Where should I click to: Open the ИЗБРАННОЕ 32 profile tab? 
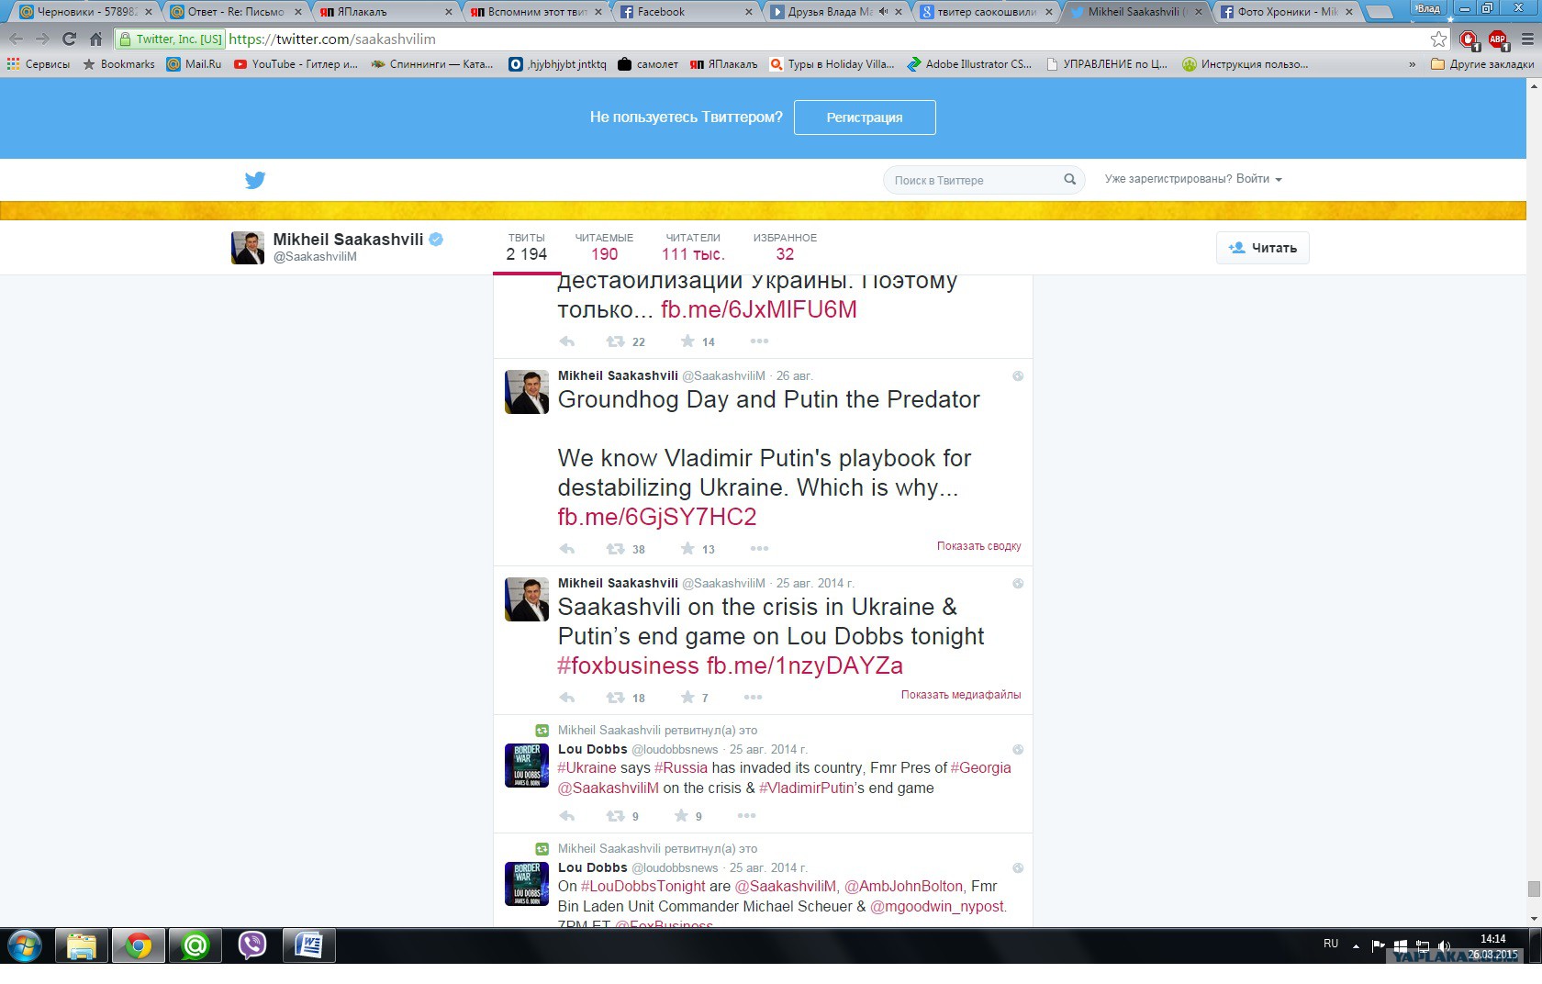(785, 248)
